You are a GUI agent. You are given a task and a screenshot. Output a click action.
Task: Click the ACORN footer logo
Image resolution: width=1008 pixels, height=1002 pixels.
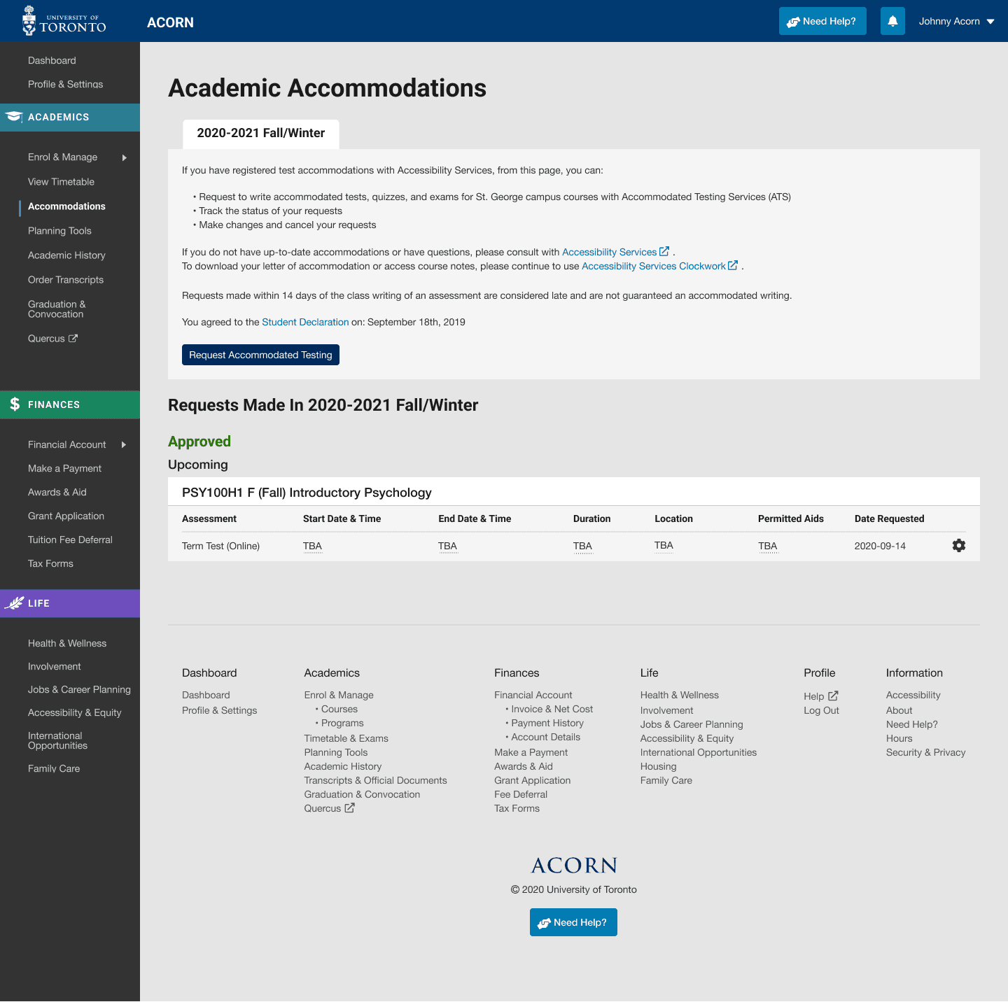574,866
